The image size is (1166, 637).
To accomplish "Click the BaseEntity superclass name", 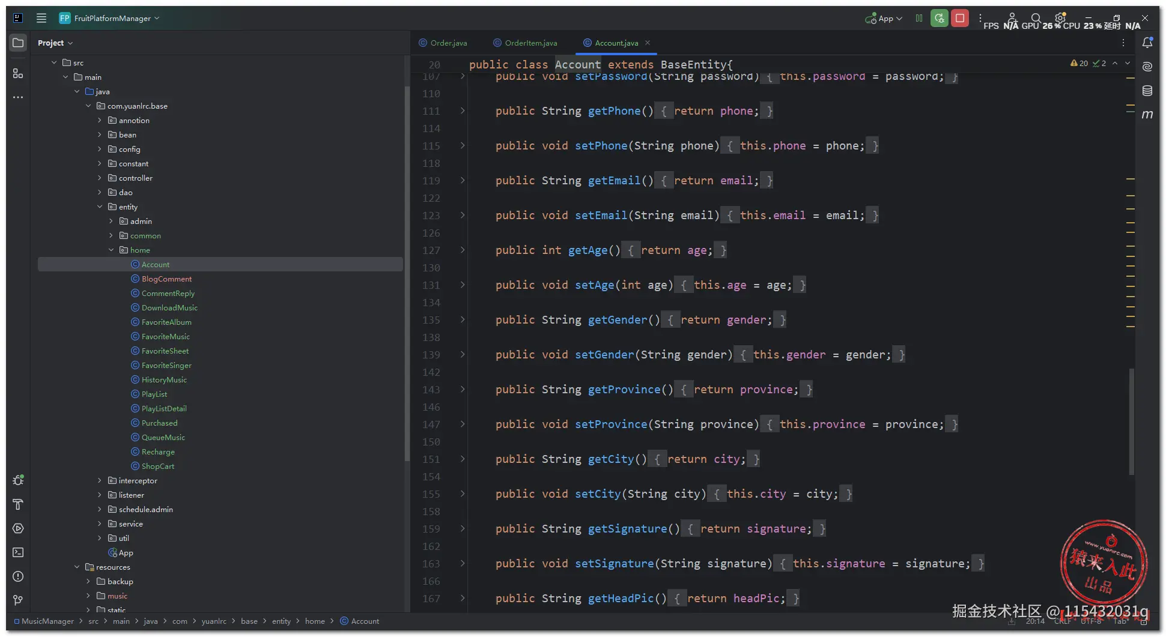I will tap(693, 65).
